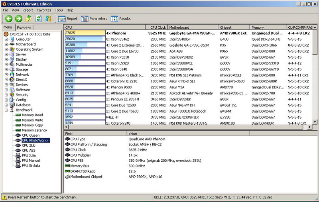This screenshot has width=319, height=202.
Task: Open the Favorites menu
Action: [x=44, y=10]
